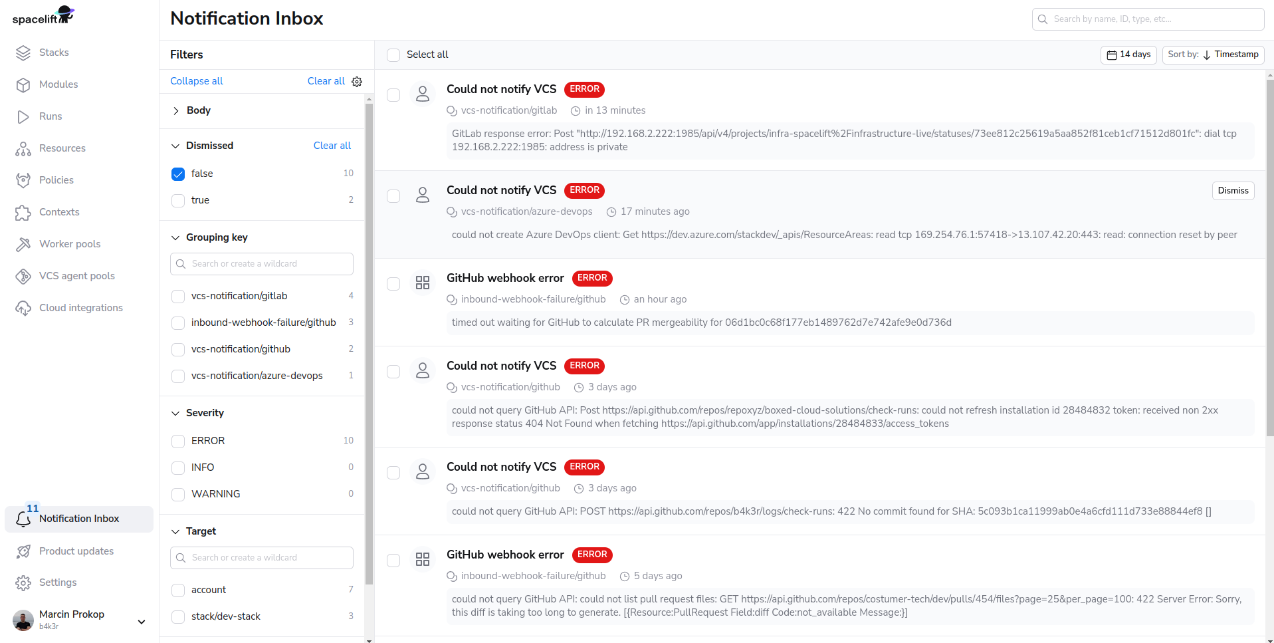
Task: Tick the Select all checkbox
Action: [393, 55]
